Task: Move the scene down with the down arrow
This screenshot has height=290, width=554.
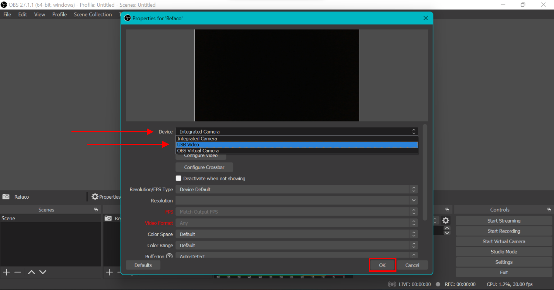Action: (43, 272)
